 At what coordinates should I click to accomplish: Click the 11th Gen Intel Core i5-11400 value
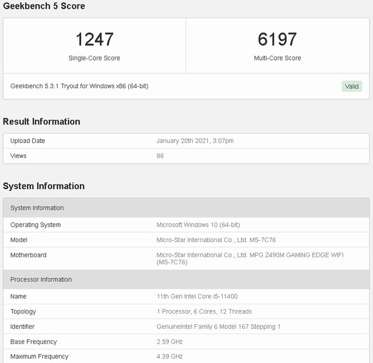click(x=197, y=297)
